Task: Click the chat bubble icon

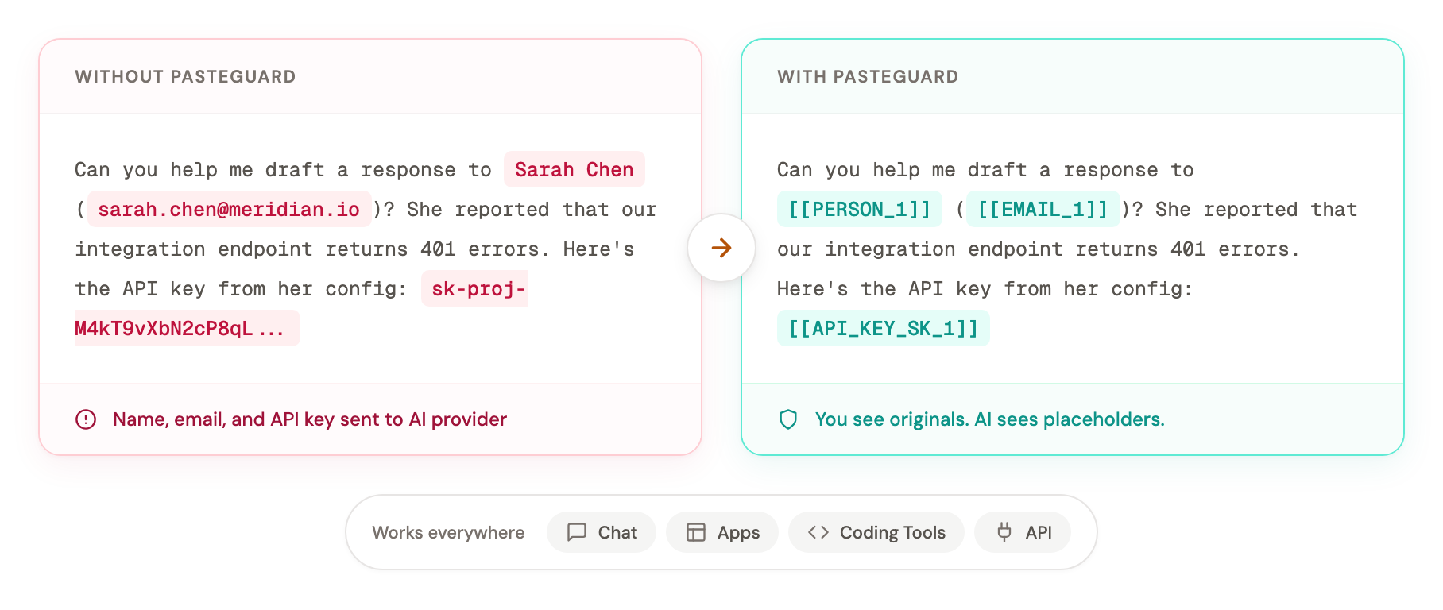Action: tap(577, 532)
